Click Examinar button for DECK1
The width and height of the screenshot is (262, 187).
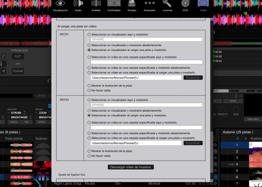tap(193, 78)
